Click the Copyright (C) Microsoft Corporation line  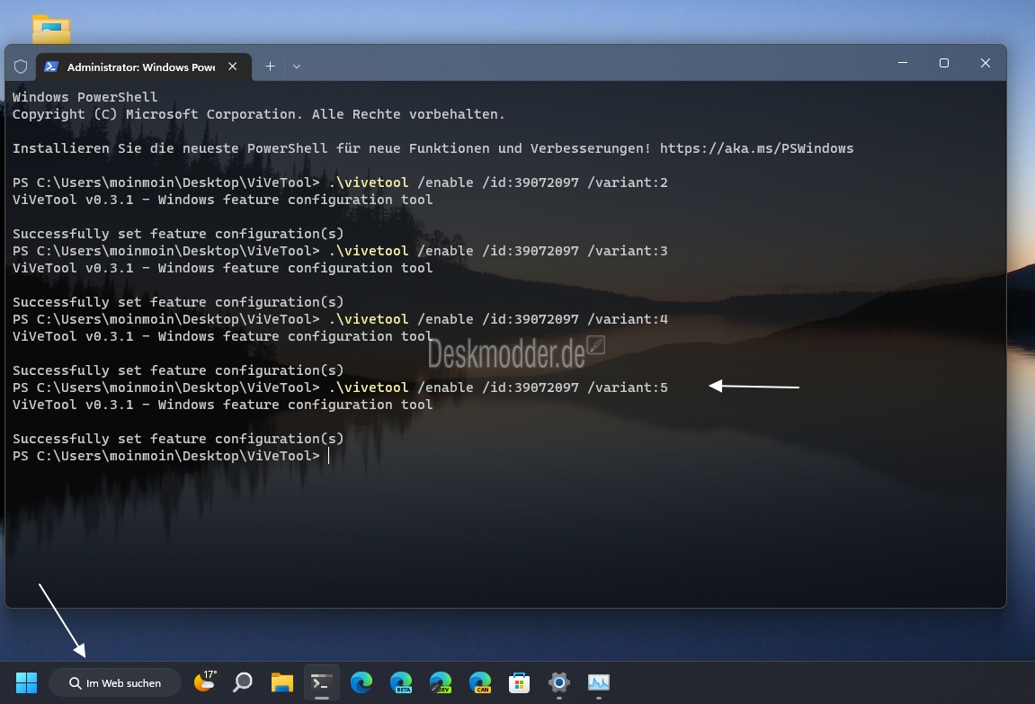coord(259,114)
